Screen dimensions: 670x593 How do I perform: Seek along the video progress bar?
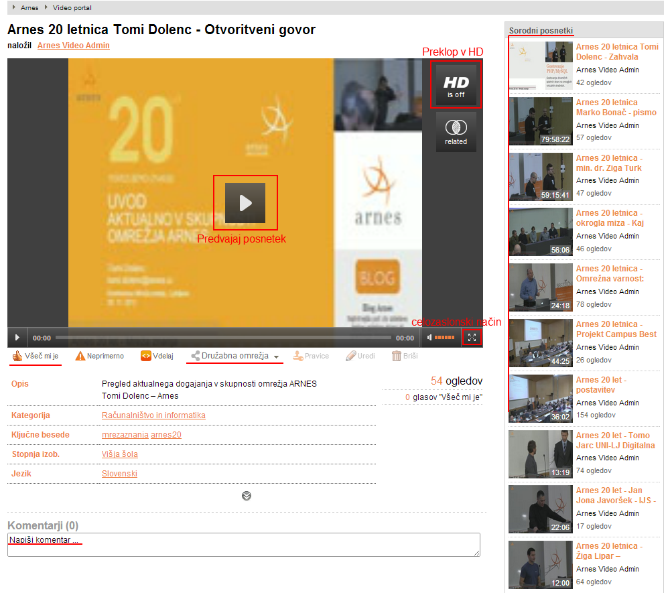223,338
